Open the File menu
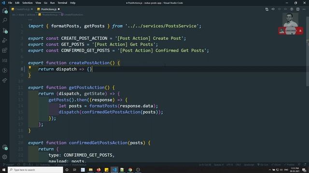309x173 pixels. [10, 3]
